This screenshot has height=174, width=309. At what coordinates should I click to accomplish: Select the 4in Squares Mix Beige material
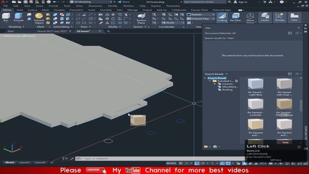pos(284,107)
